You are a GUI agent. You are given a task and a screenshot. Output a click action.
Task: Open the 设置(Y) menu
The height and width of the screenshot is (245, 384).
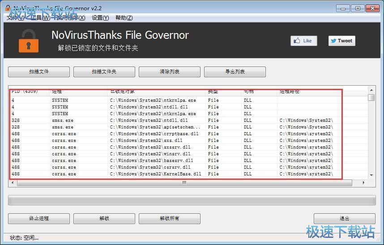tap(100, 18)
